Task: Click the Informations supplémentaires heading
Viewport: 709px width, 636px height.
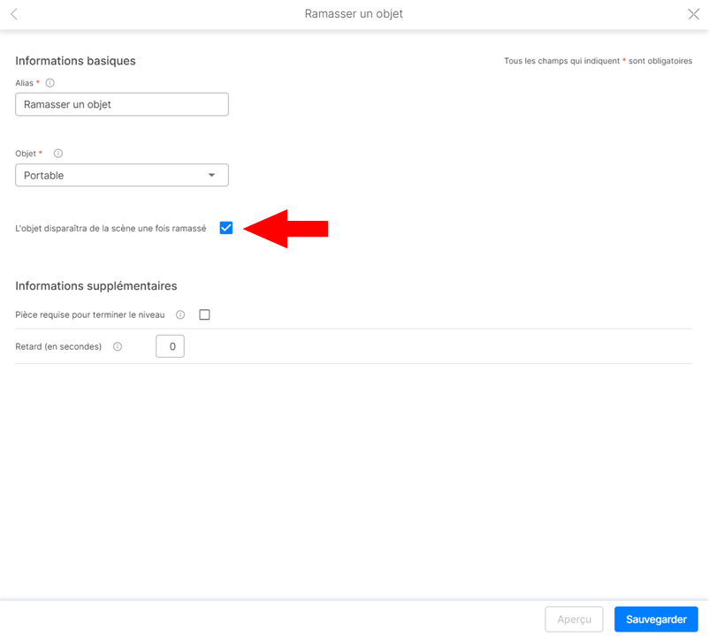Action: (x=96, y=285)
